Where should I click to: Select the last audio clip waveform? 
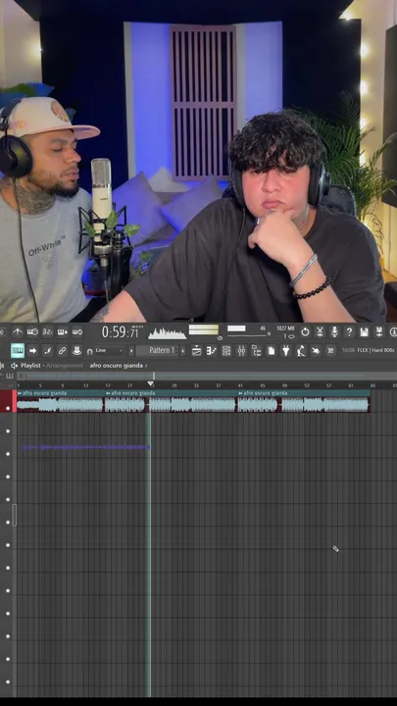(x=304, y=404)
